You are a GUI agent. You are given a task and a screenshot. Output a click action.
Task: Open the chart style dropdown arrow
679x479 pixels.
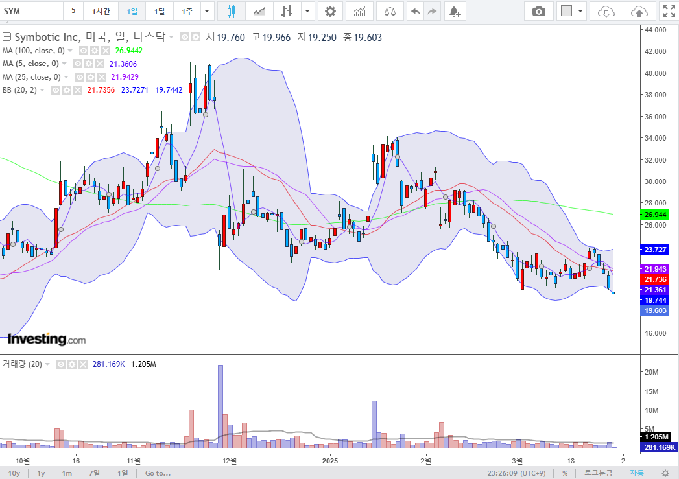(x=307, y=11)
